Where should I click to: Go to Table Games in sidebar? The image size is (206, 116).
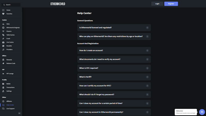[10, 35]
